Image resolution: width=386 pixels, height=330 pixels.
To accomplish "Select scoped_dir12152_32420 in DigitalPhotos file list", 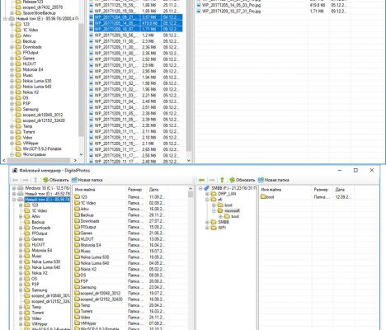I will click(x=101, y=299).
